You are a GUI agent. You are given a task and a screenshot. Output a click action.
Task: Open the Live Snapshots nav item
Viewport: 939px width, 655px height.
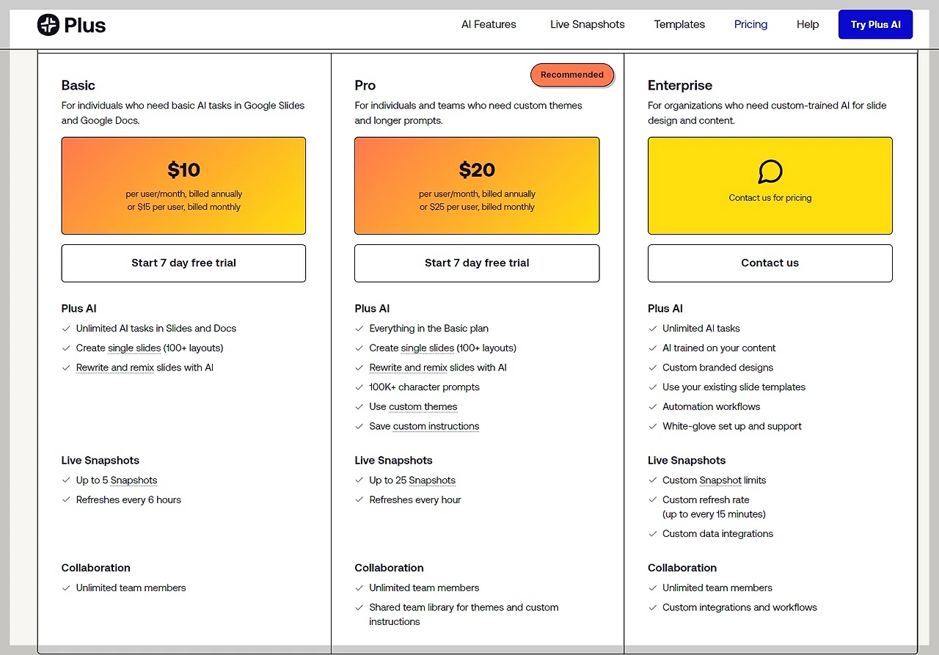pos(587,24)
